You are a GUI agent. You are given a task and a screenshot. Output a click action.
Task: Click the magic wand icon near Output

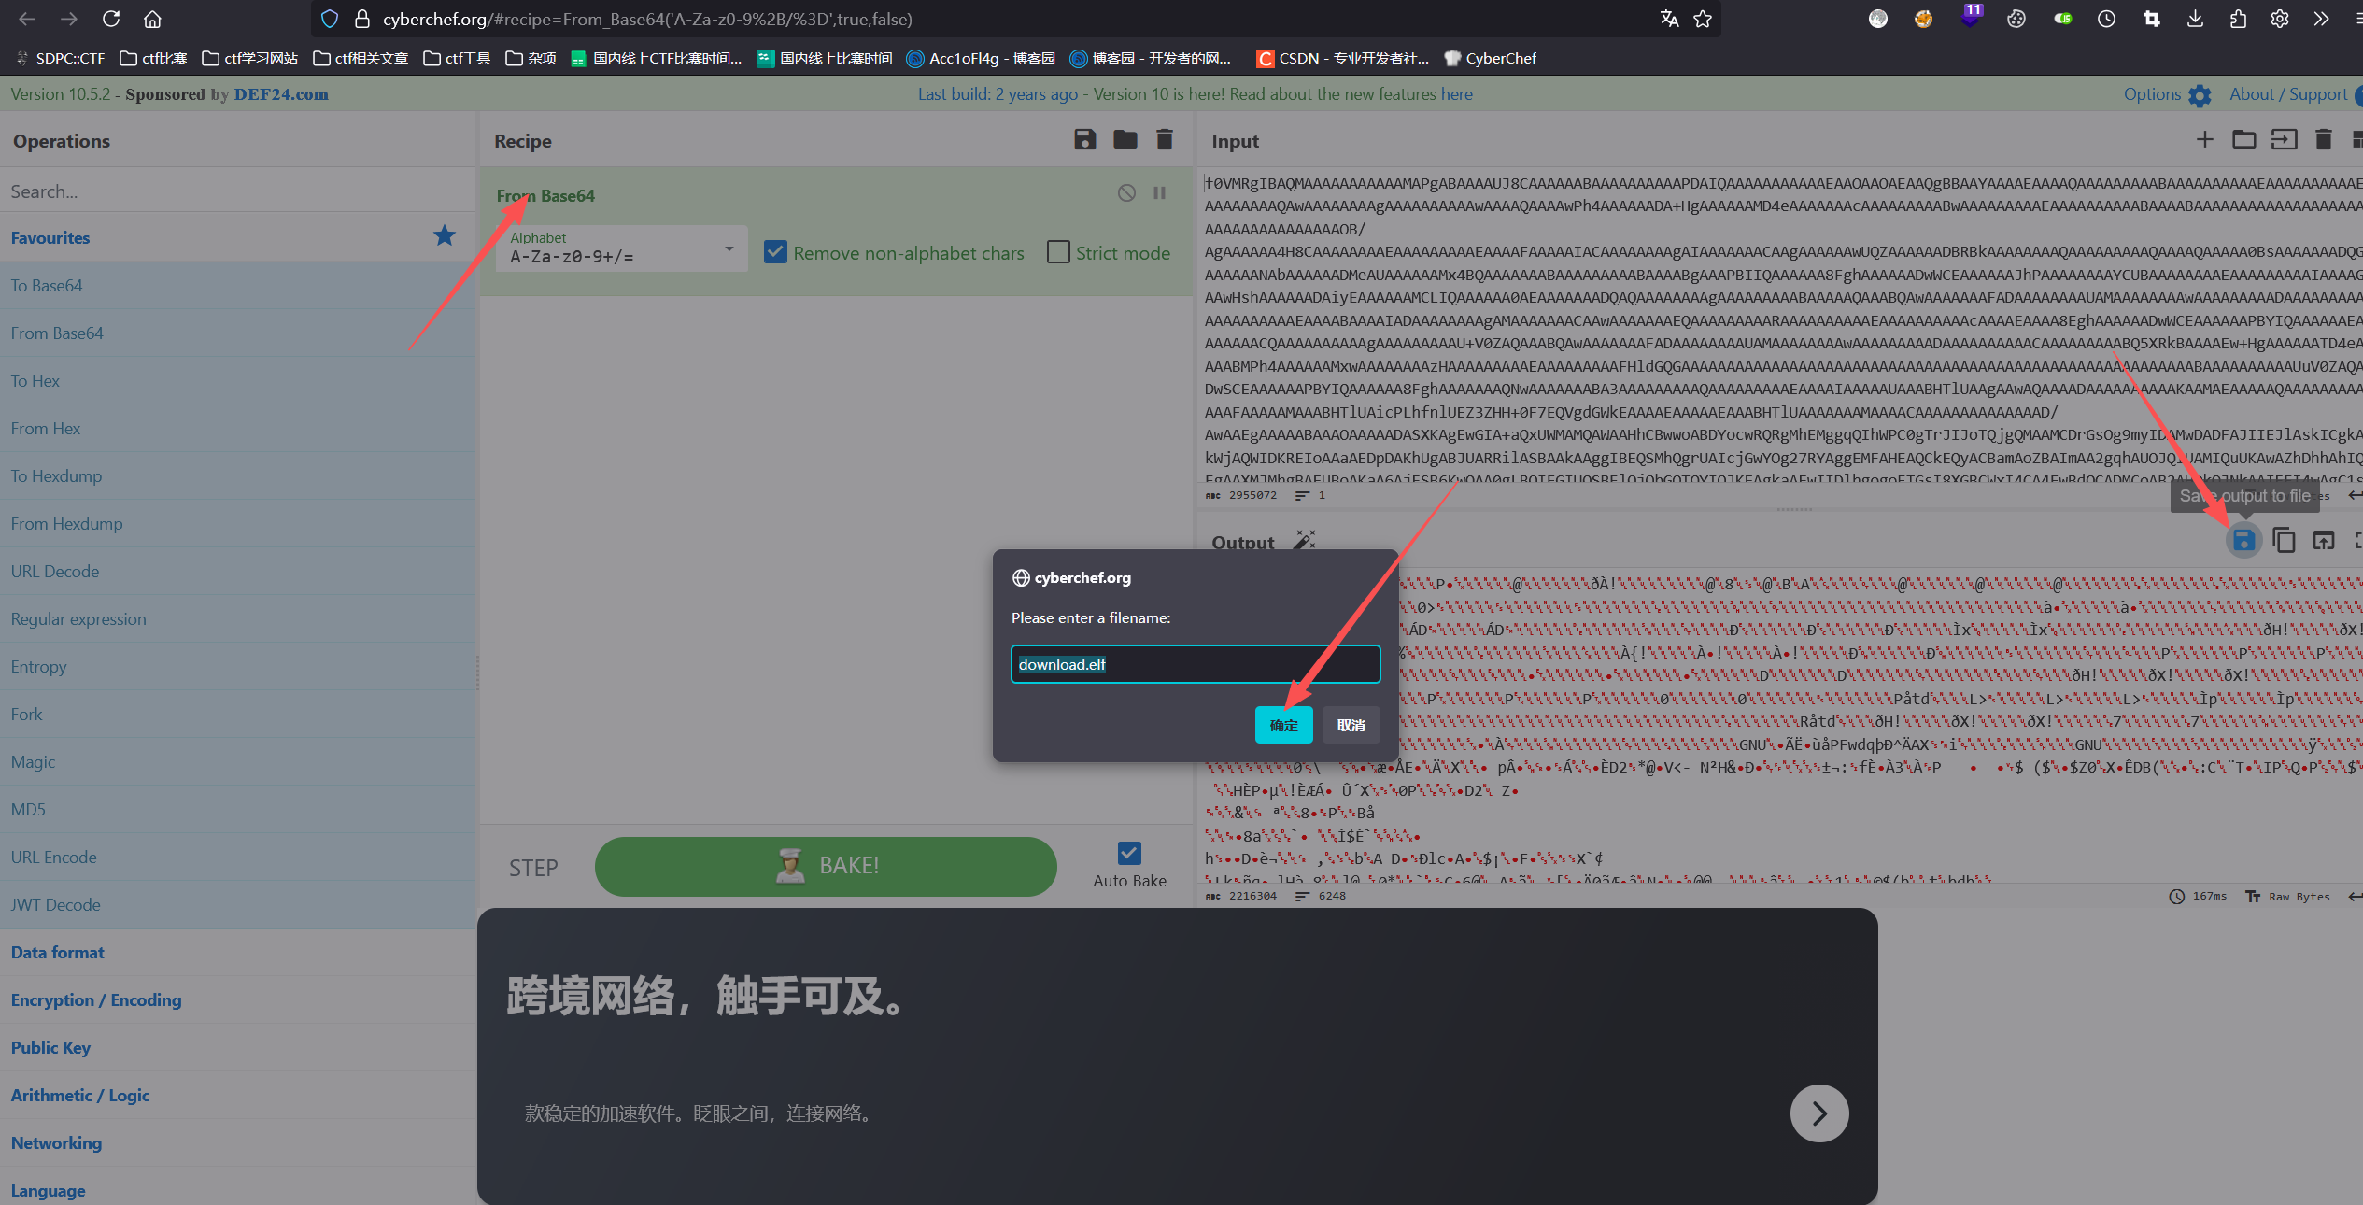[1305, 539]
